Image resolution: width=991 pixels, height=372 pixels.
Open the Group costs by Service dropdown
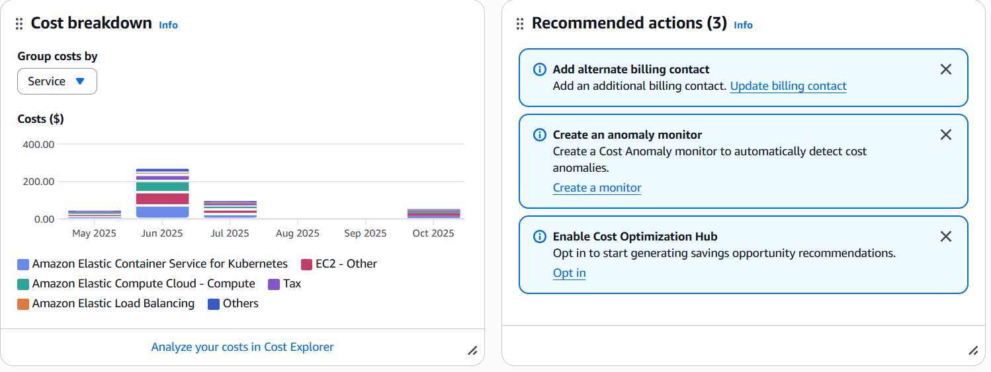point(57,81)
